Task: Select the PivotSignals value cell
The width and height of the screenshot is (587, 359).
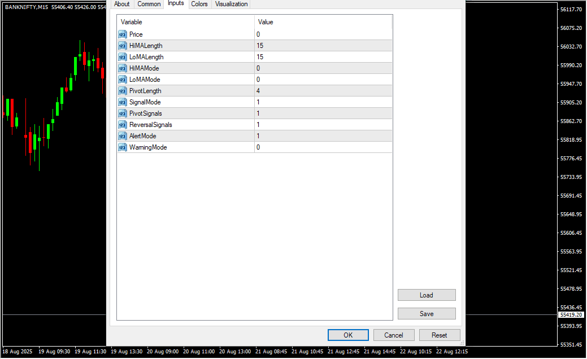Action: [x=323, y=113]
